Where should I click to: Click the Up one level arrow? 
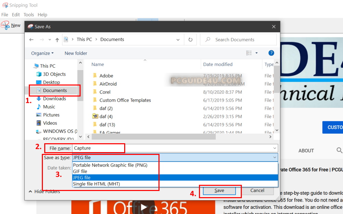click(x=57, y=40)
